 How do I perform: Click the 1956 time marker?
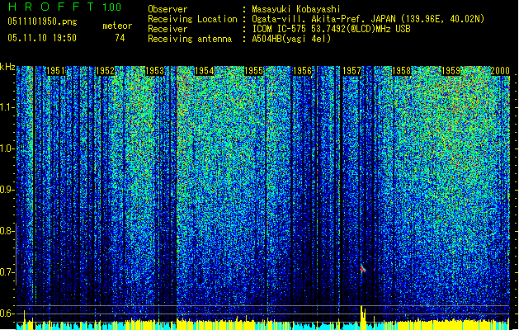coord(303,71)
